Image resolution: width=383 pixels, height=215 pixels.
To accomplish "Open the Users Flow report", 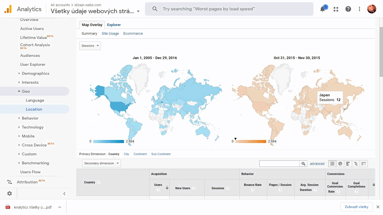I will point(30,172).
